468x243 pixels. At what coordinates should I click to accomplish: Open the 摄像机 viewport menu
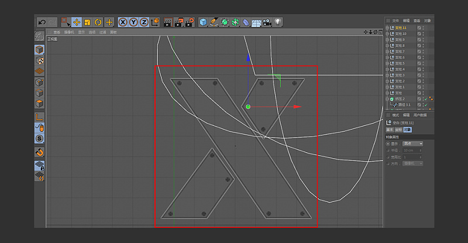(x=70, y=32)
